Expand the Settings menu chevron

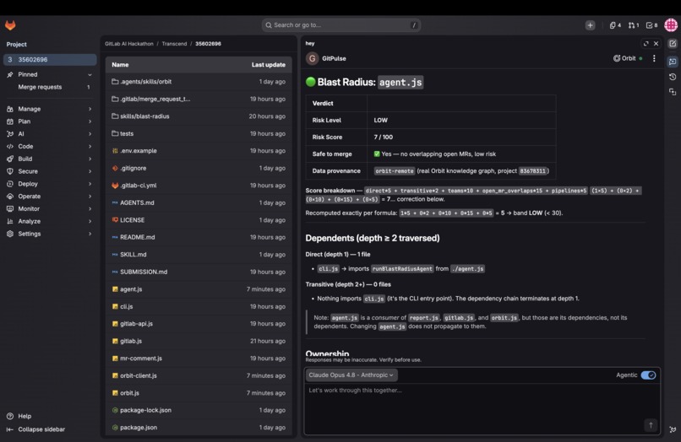tap(90, 234)
